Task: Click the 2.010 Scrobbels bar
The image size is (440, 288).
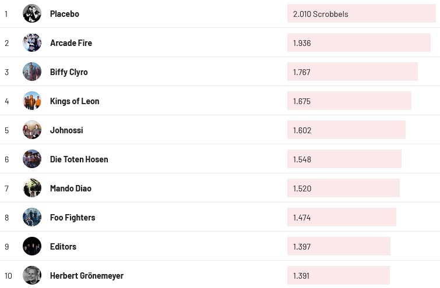Action: [361, 13]
